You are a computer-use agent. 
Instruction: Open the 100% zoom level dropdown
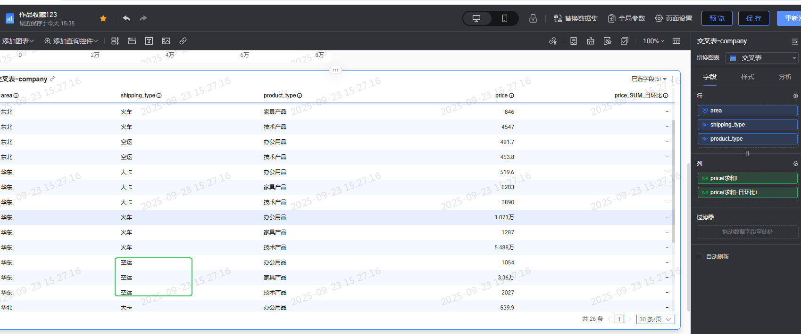click(653, 41)
